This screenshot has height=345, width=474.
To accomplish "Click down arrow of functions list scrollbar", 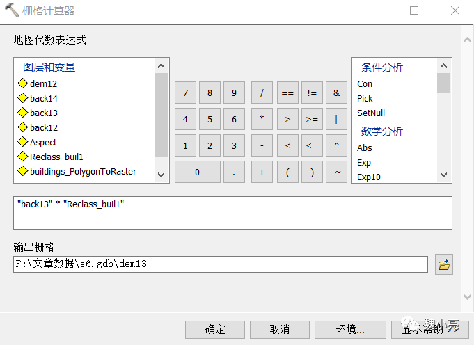I will pos(444,175).
